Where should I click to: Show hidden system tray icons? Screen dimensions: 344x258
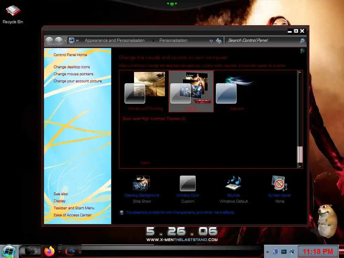(x=267, y=252)
